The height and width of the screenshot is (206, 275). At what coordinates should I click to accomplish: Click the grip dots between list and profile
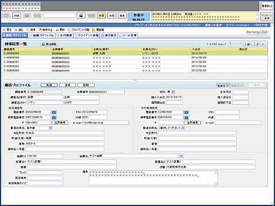(135, 80)
